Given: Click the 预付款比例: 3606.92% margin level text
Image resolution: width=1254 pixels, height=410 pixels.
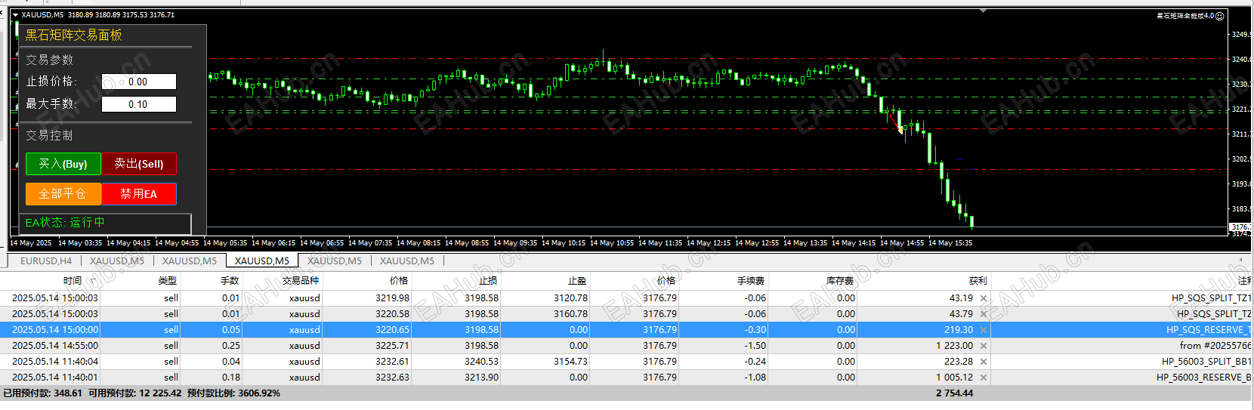Looking at the screenshot, I should 233,393.
